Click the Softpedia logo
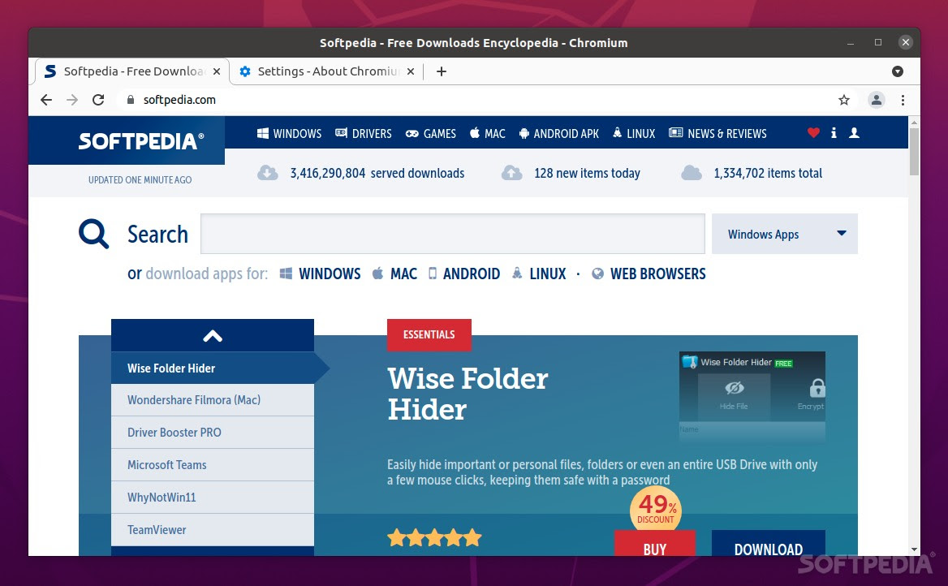 [x=141, y=141]
